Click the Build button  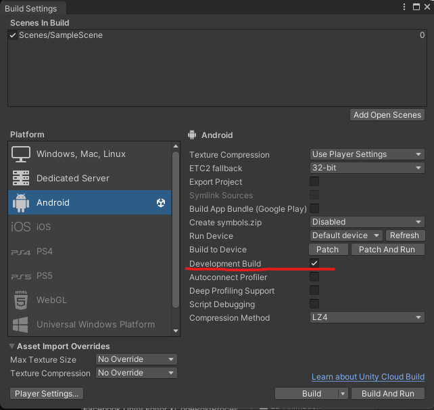(307, 394)
